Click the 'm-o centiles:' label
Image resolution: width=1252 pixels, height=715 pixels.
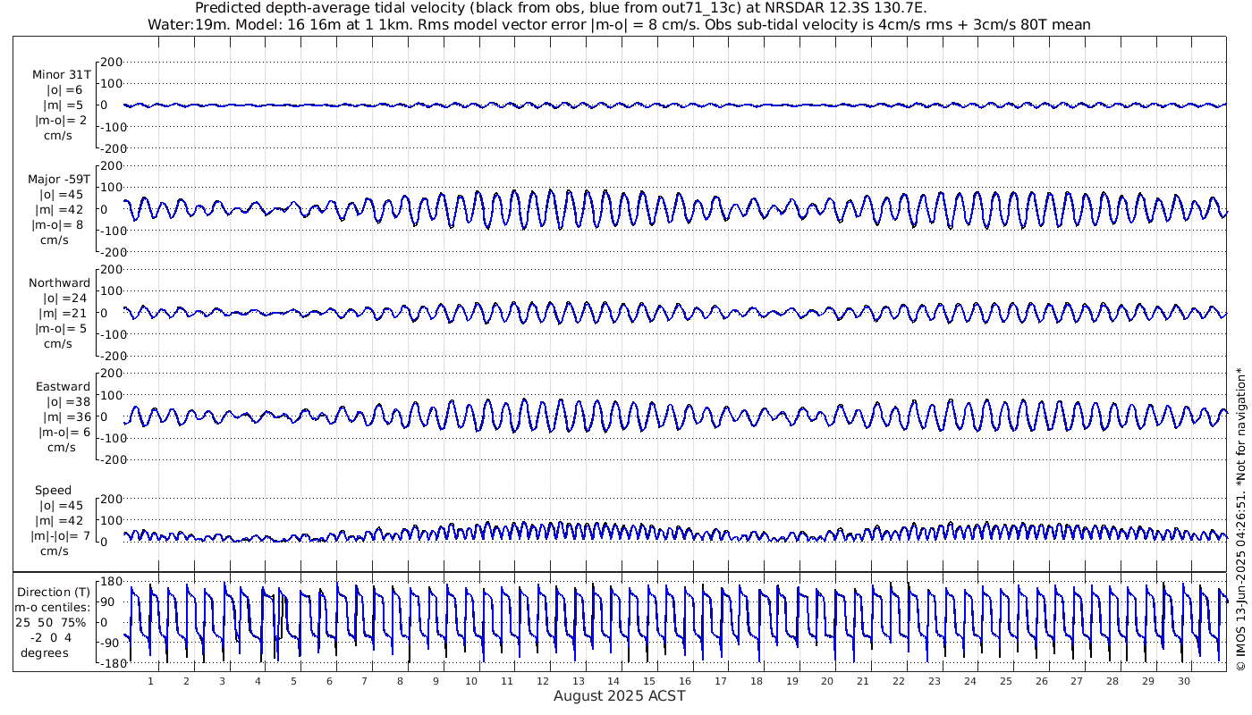point(54,607)
